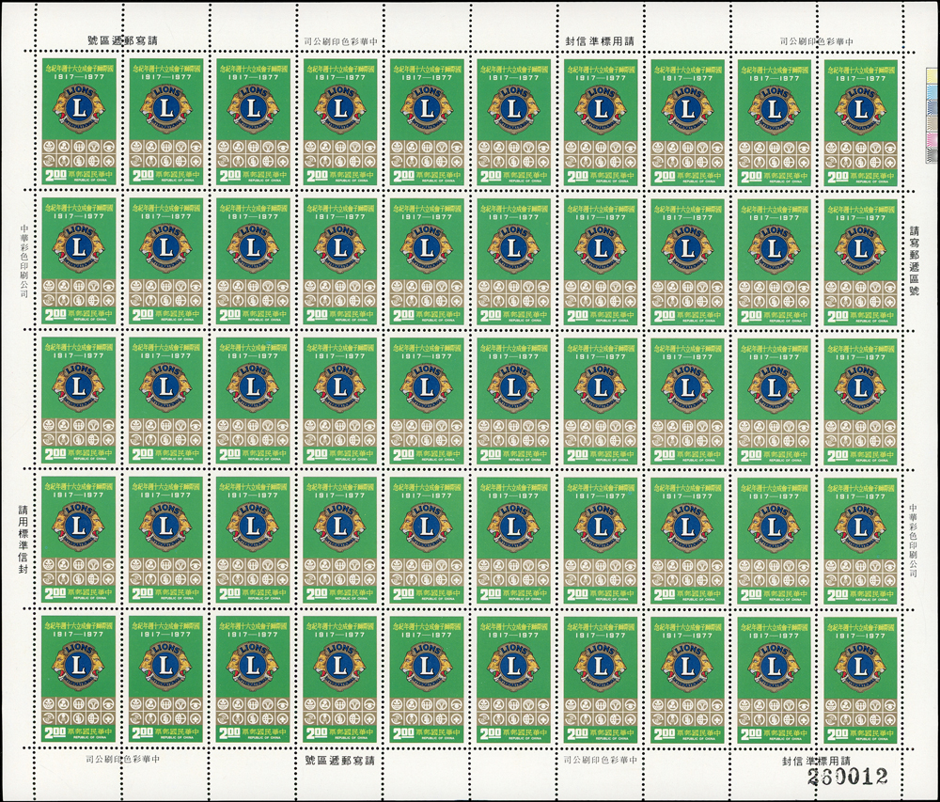Pick the magenta color registration swatch
Image resolution: width=940 pixels, height=802 pixels.
pyautogui.click(x=932, y=142)
